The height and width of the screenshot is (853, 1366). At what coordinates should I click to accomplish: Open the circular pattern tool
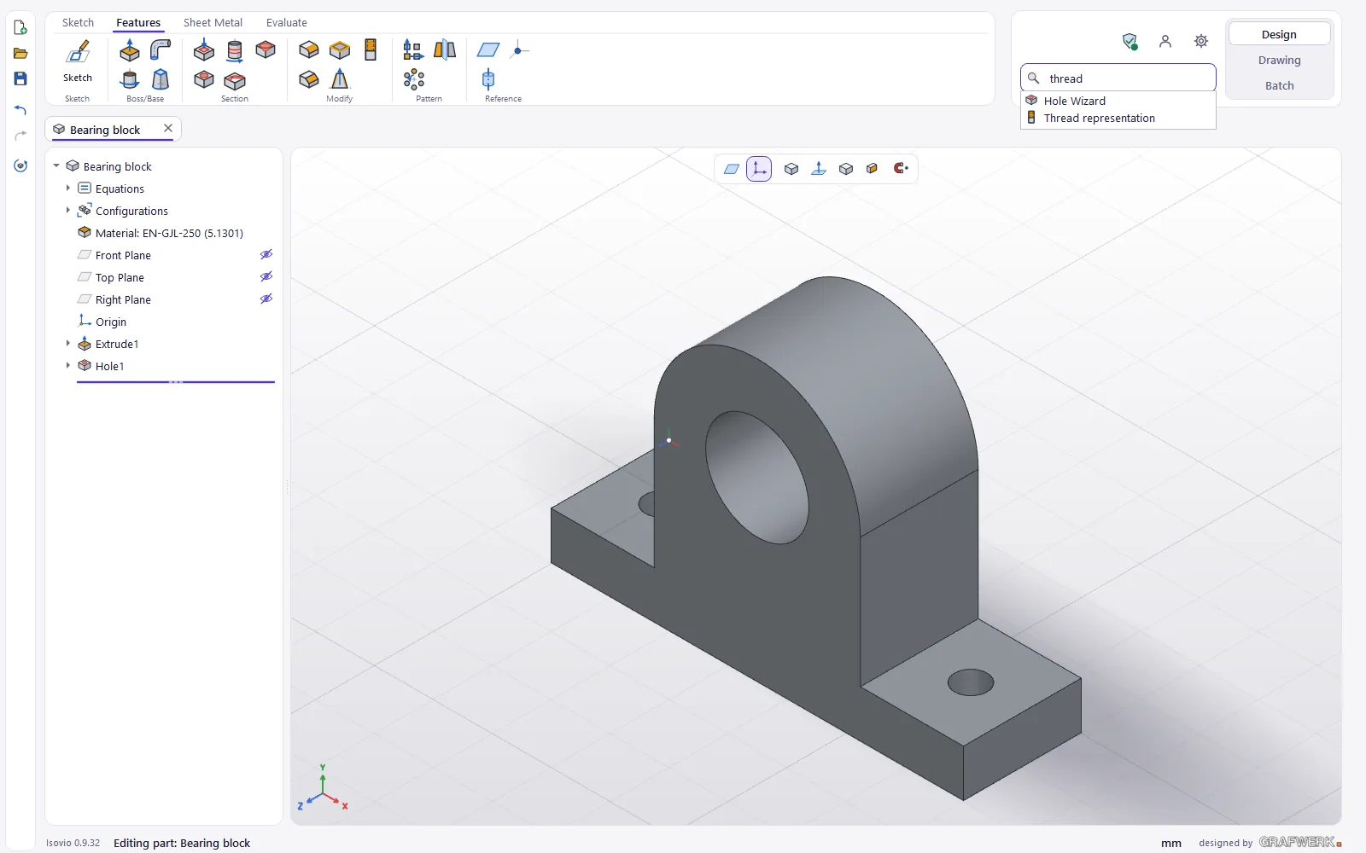(x=413, y=79)
